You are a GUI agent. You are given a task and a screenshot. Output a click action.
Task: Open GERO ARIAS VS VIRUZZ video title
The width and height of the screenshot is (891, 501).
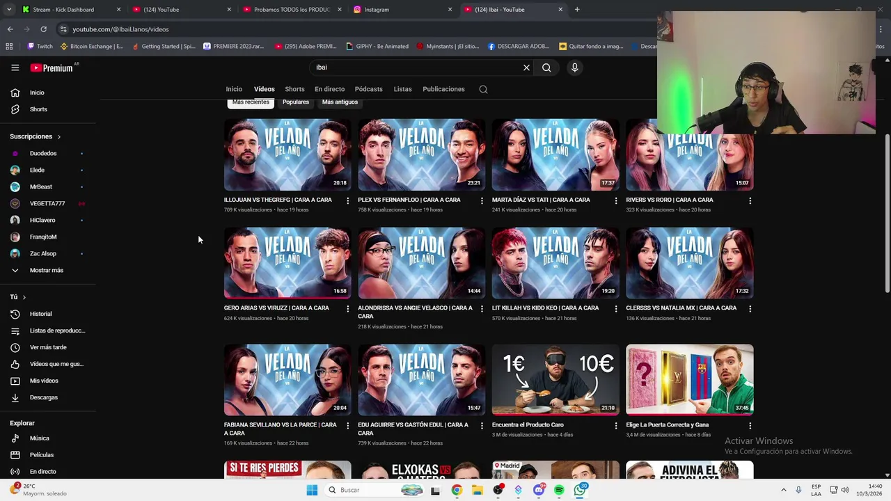tap(276, 308)
